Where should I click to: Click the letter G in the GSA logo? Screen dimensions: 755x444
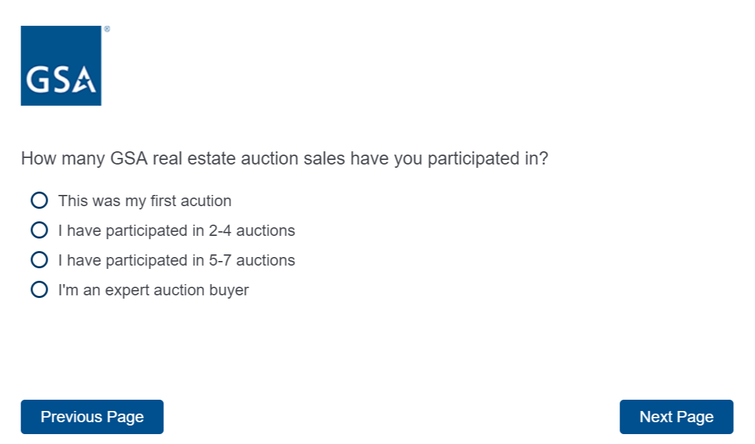(x=37, y=80)
